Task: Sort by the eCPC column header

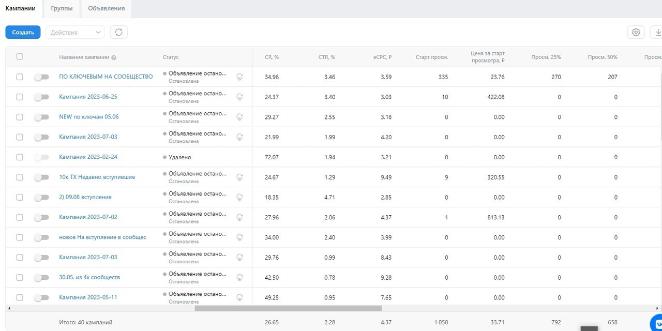Action: click(x=382, y=57)
